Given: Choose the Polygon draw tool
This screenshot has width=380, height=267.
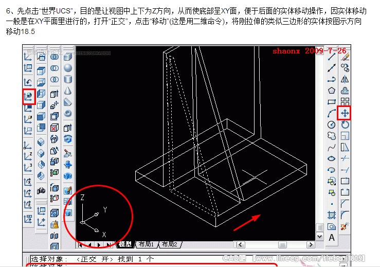Looking at the screenshot, I should (x=331, y=91).
